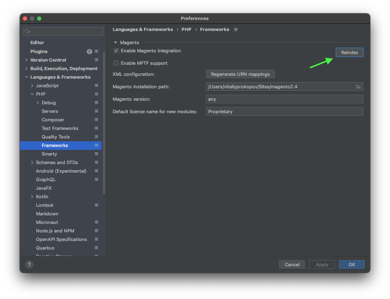The width and height of the screenshot is (390, 299).
Task: Click the settings tree scrollbar
Action: [x=104, y=123]
